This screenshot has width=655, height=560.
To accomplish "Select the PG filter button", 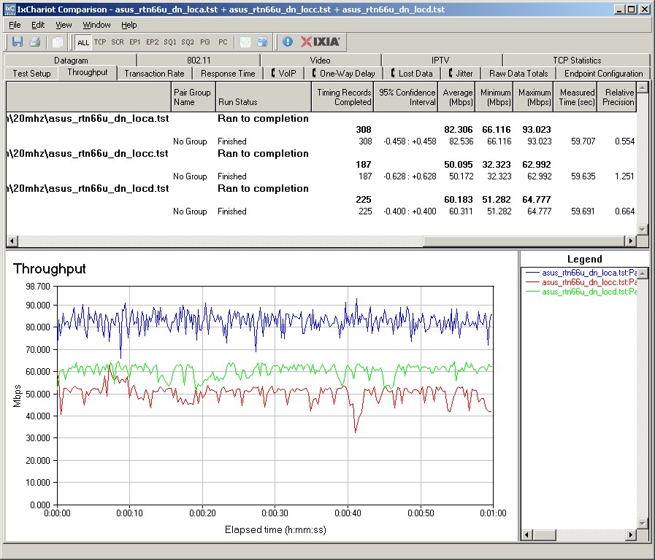I will coord(204,42).
